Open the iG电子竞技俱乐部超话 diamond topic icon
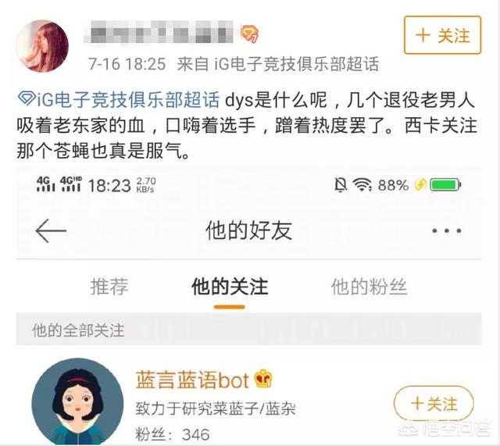 (x=27, y=99)
